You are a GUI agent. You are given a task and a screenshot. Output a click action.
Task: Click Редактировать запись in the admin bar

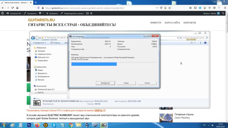point(72,13)
